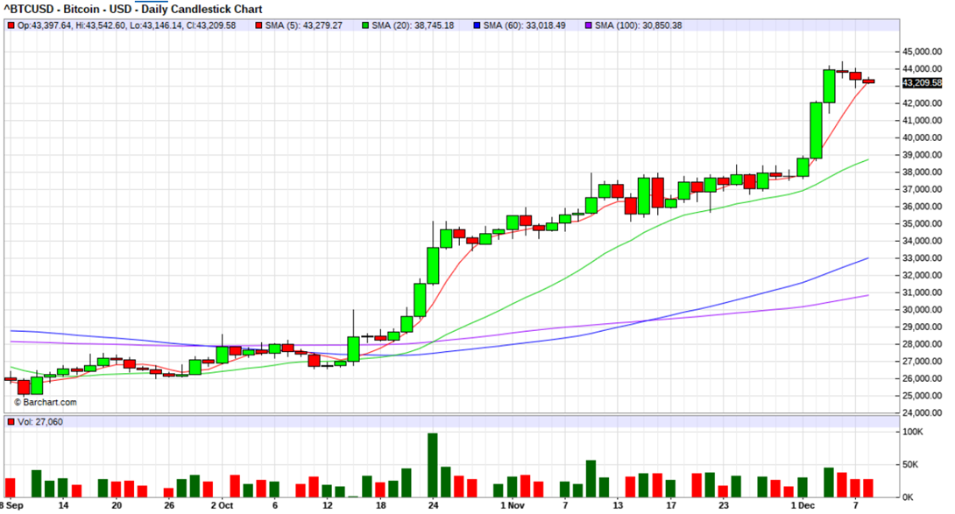Click the 24,000.00 price axis label

point(922,413)
